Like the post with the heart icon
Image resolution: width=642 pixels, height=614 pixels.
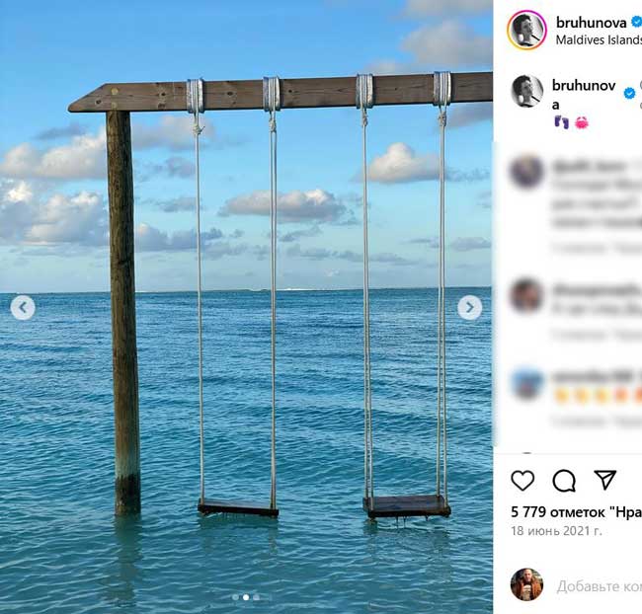(522, 481)
